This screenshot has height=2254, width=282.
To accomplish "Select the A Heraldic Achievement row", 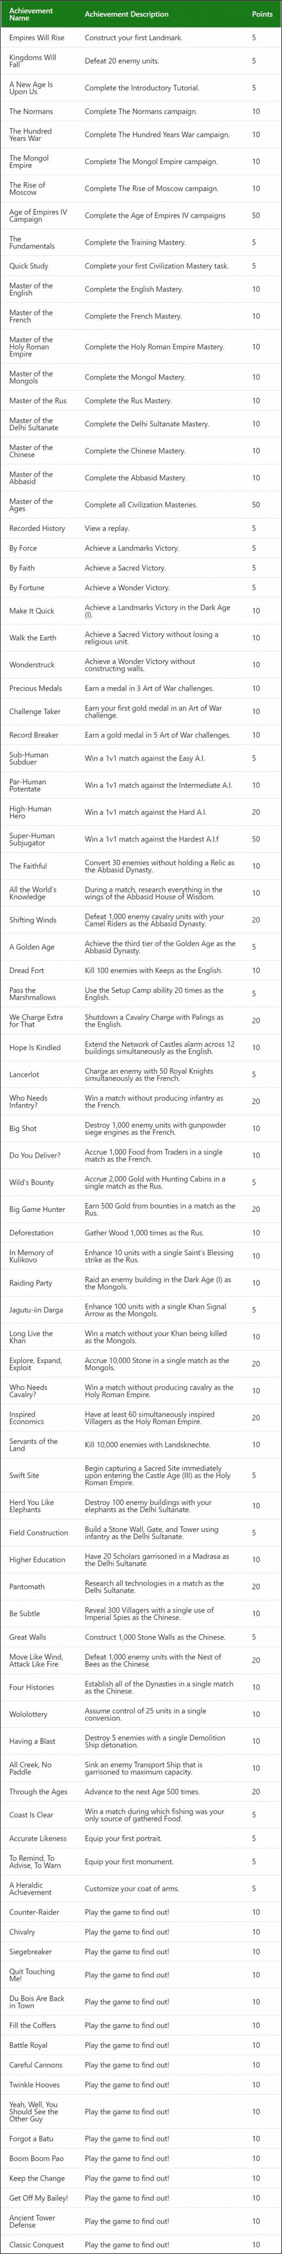I will coord(140,1888).
